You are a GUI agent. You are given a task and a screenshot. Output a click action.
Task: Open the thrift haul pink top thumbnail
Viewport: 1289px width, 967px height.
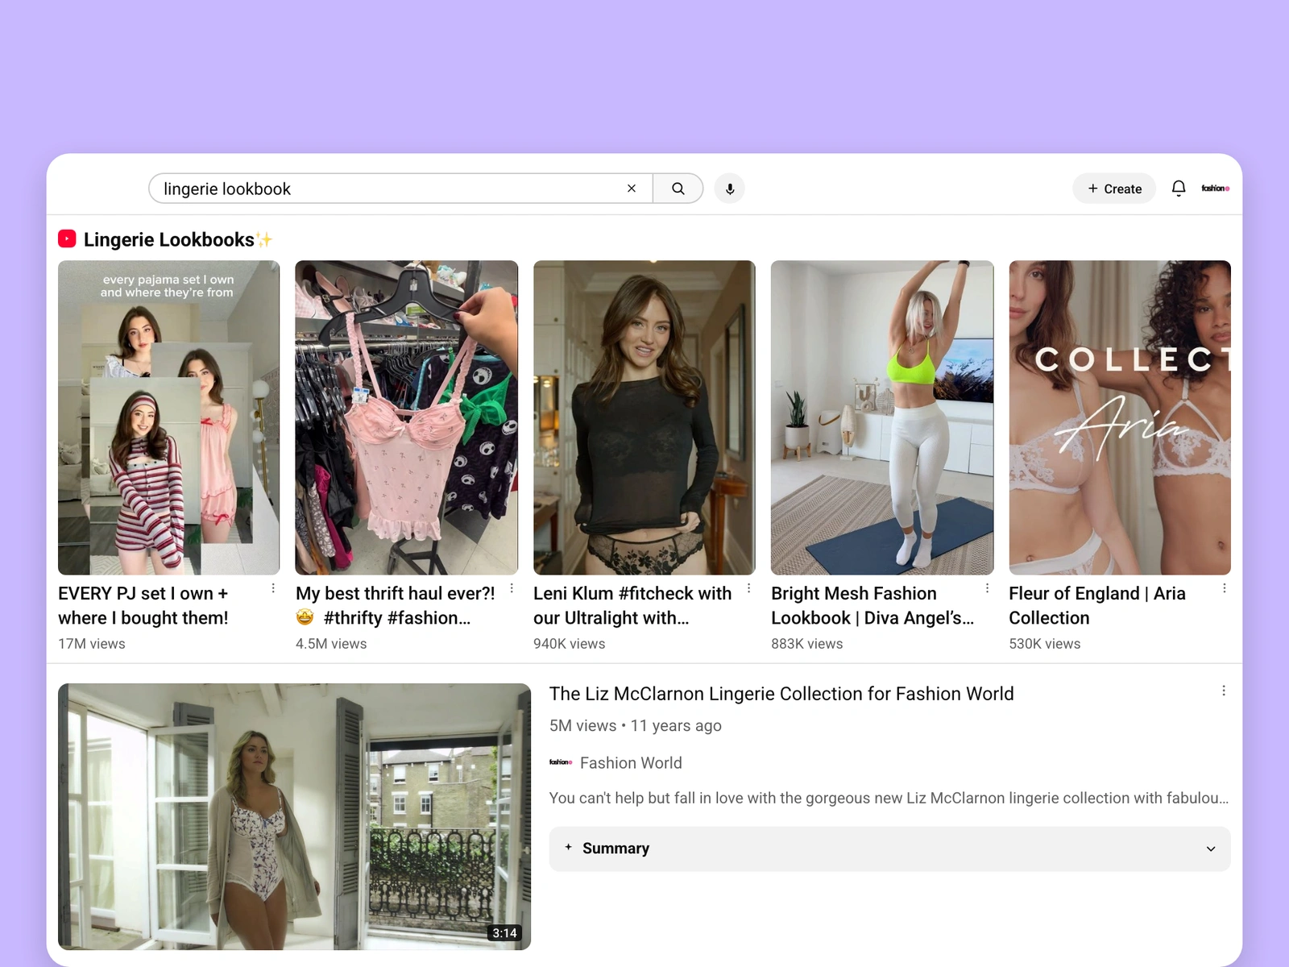tap(407, 417)
